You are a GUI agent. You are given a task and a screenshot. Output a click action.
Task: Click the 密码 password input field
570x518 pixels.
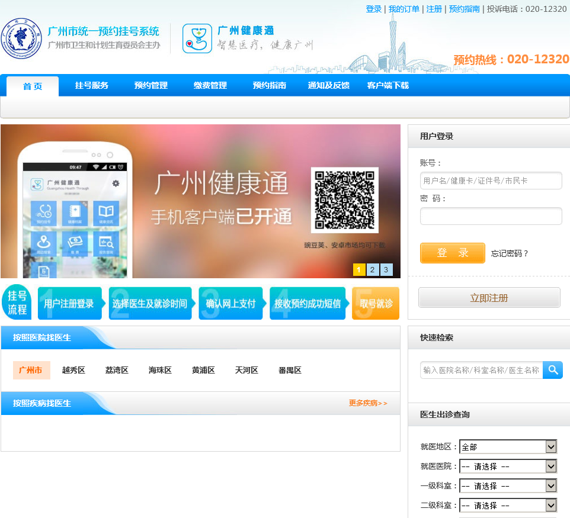[491, 216]
